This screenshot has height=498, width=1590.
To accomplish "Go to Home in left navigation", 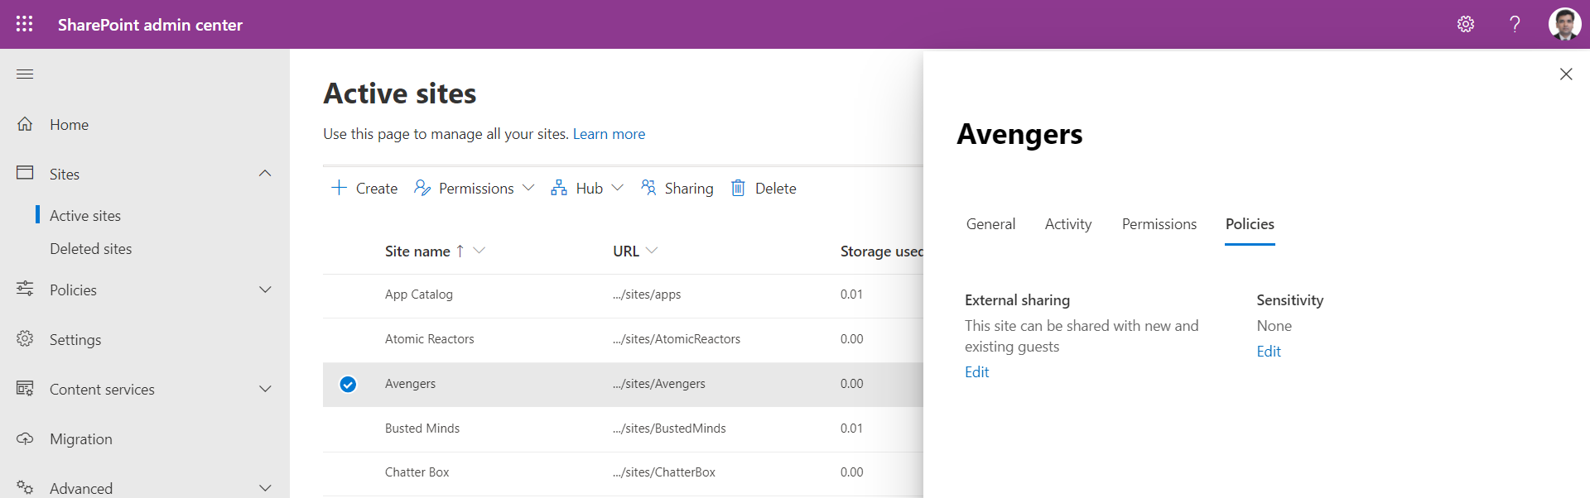I will pyautogui.click(x=69, y=125).
